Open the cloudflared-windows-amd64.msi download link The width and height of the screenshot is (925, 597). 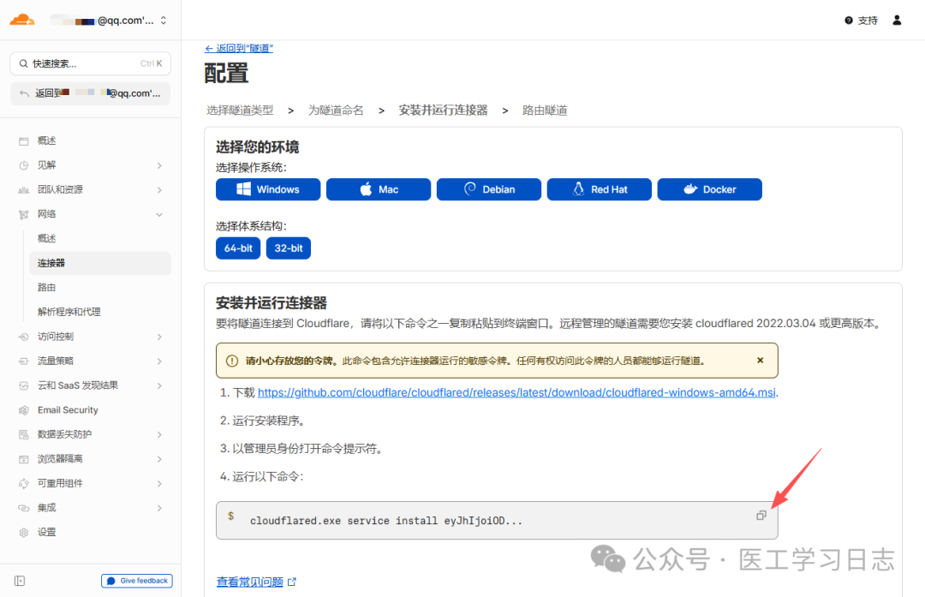(x=514, y=392)
